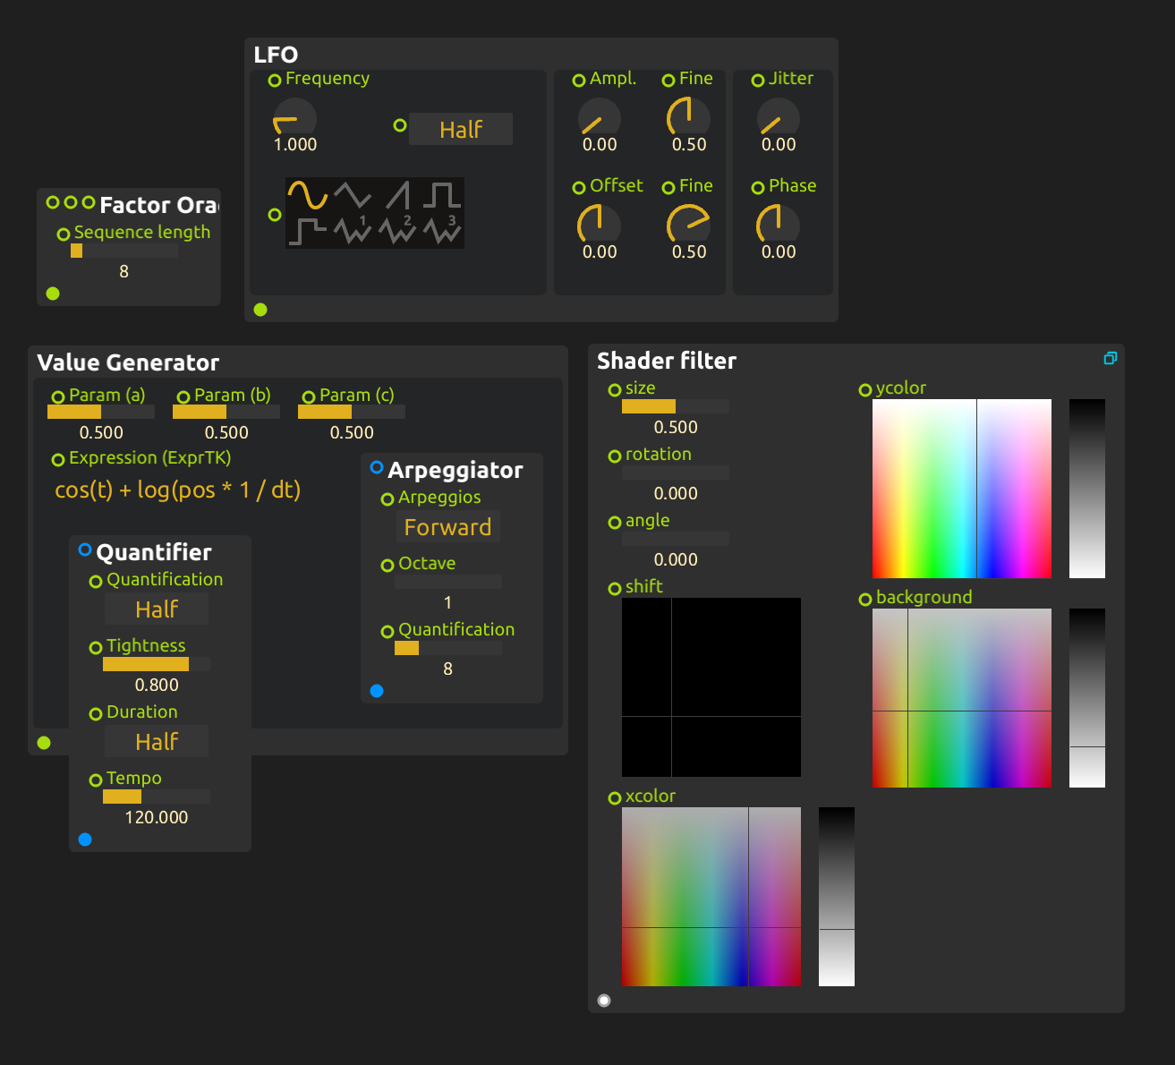The image size is (1175, 1065).
Task: Click the Shader filter window detach icon
Action: pyautogui.click(x=1110, y=359)
